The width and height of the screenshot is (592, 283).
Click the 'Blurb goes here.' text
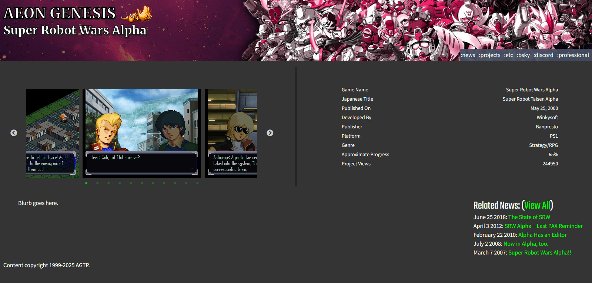[38, 203]
